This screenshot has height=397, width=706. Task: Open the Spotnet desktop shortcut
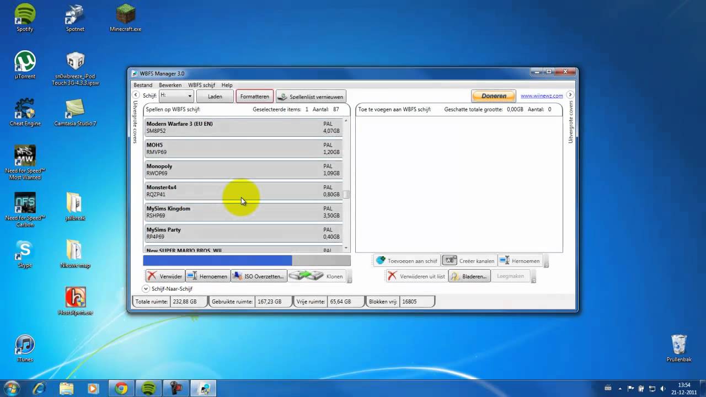(75, 18)
